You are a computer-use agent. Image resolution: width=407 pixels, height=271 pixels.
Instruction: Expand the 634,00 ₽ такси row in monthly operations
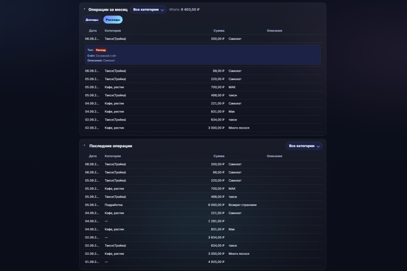click(x=203, y=120)
